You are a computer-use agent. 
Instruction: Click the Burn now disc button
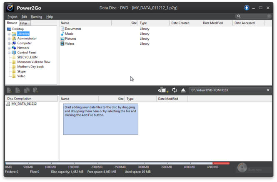click(x=254, y=167)
